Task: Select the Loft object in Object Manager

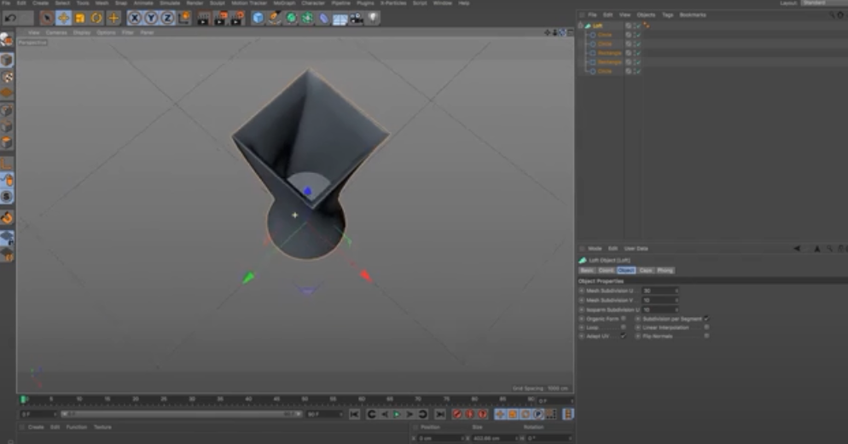Action: (x=597, y=26)
